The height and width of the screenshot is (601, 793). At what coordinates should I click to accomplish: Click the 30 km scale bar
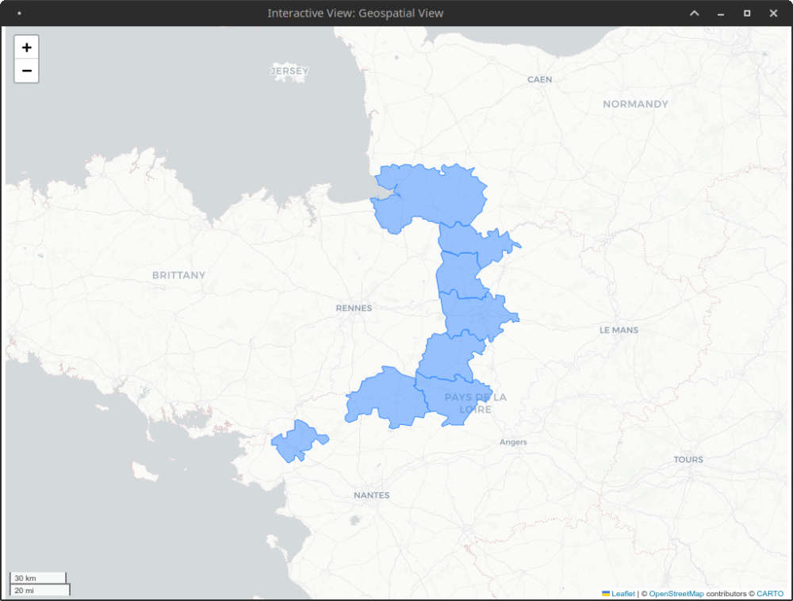pyautogui.click(x=37, y=578)
